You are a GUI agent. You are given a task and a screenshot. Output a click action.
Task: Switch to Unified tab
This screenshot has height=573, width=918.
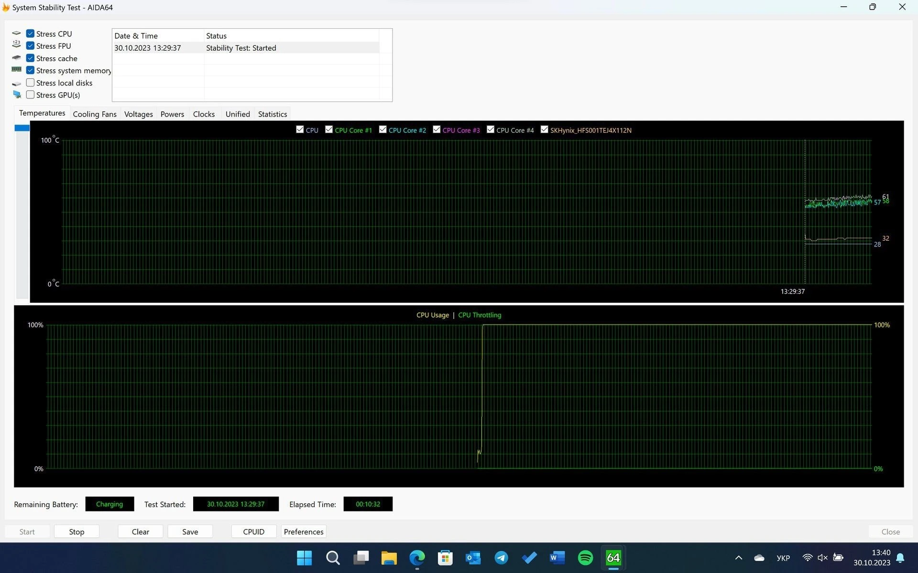point(238,114)
